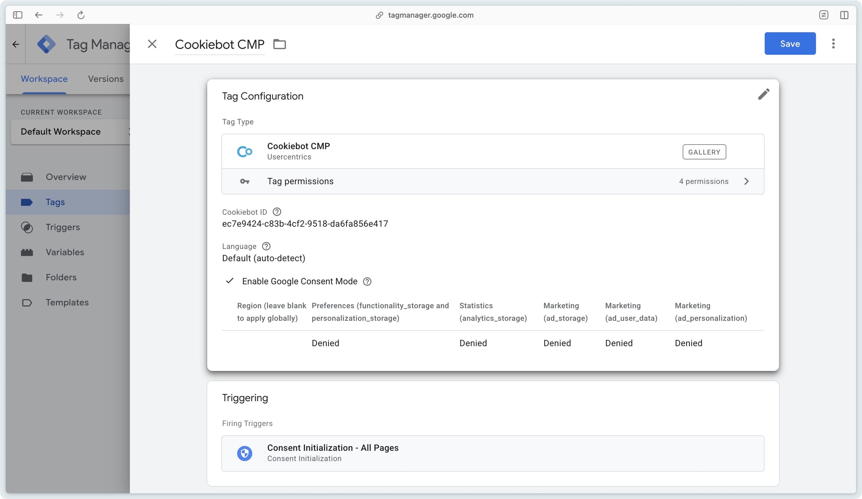Toggle the browser sidebar icon
Viewport: 862px width, 499px height.
point(18,15)
